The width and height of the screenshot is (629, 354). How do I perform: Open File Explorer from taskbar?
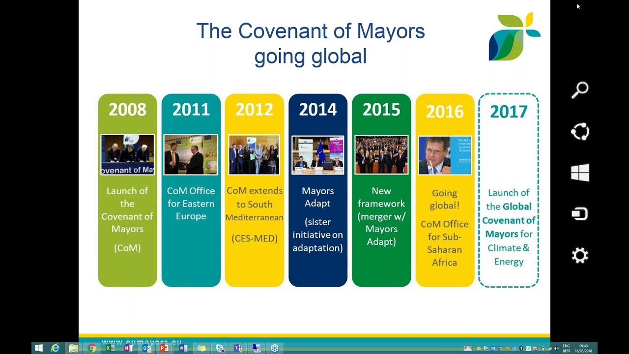click(73, 348)
